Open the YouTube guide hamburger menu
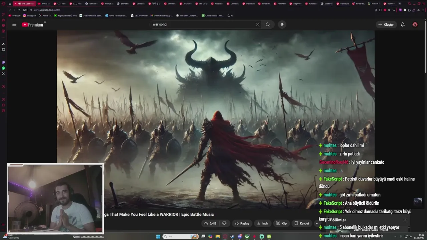 coord(14,24)
